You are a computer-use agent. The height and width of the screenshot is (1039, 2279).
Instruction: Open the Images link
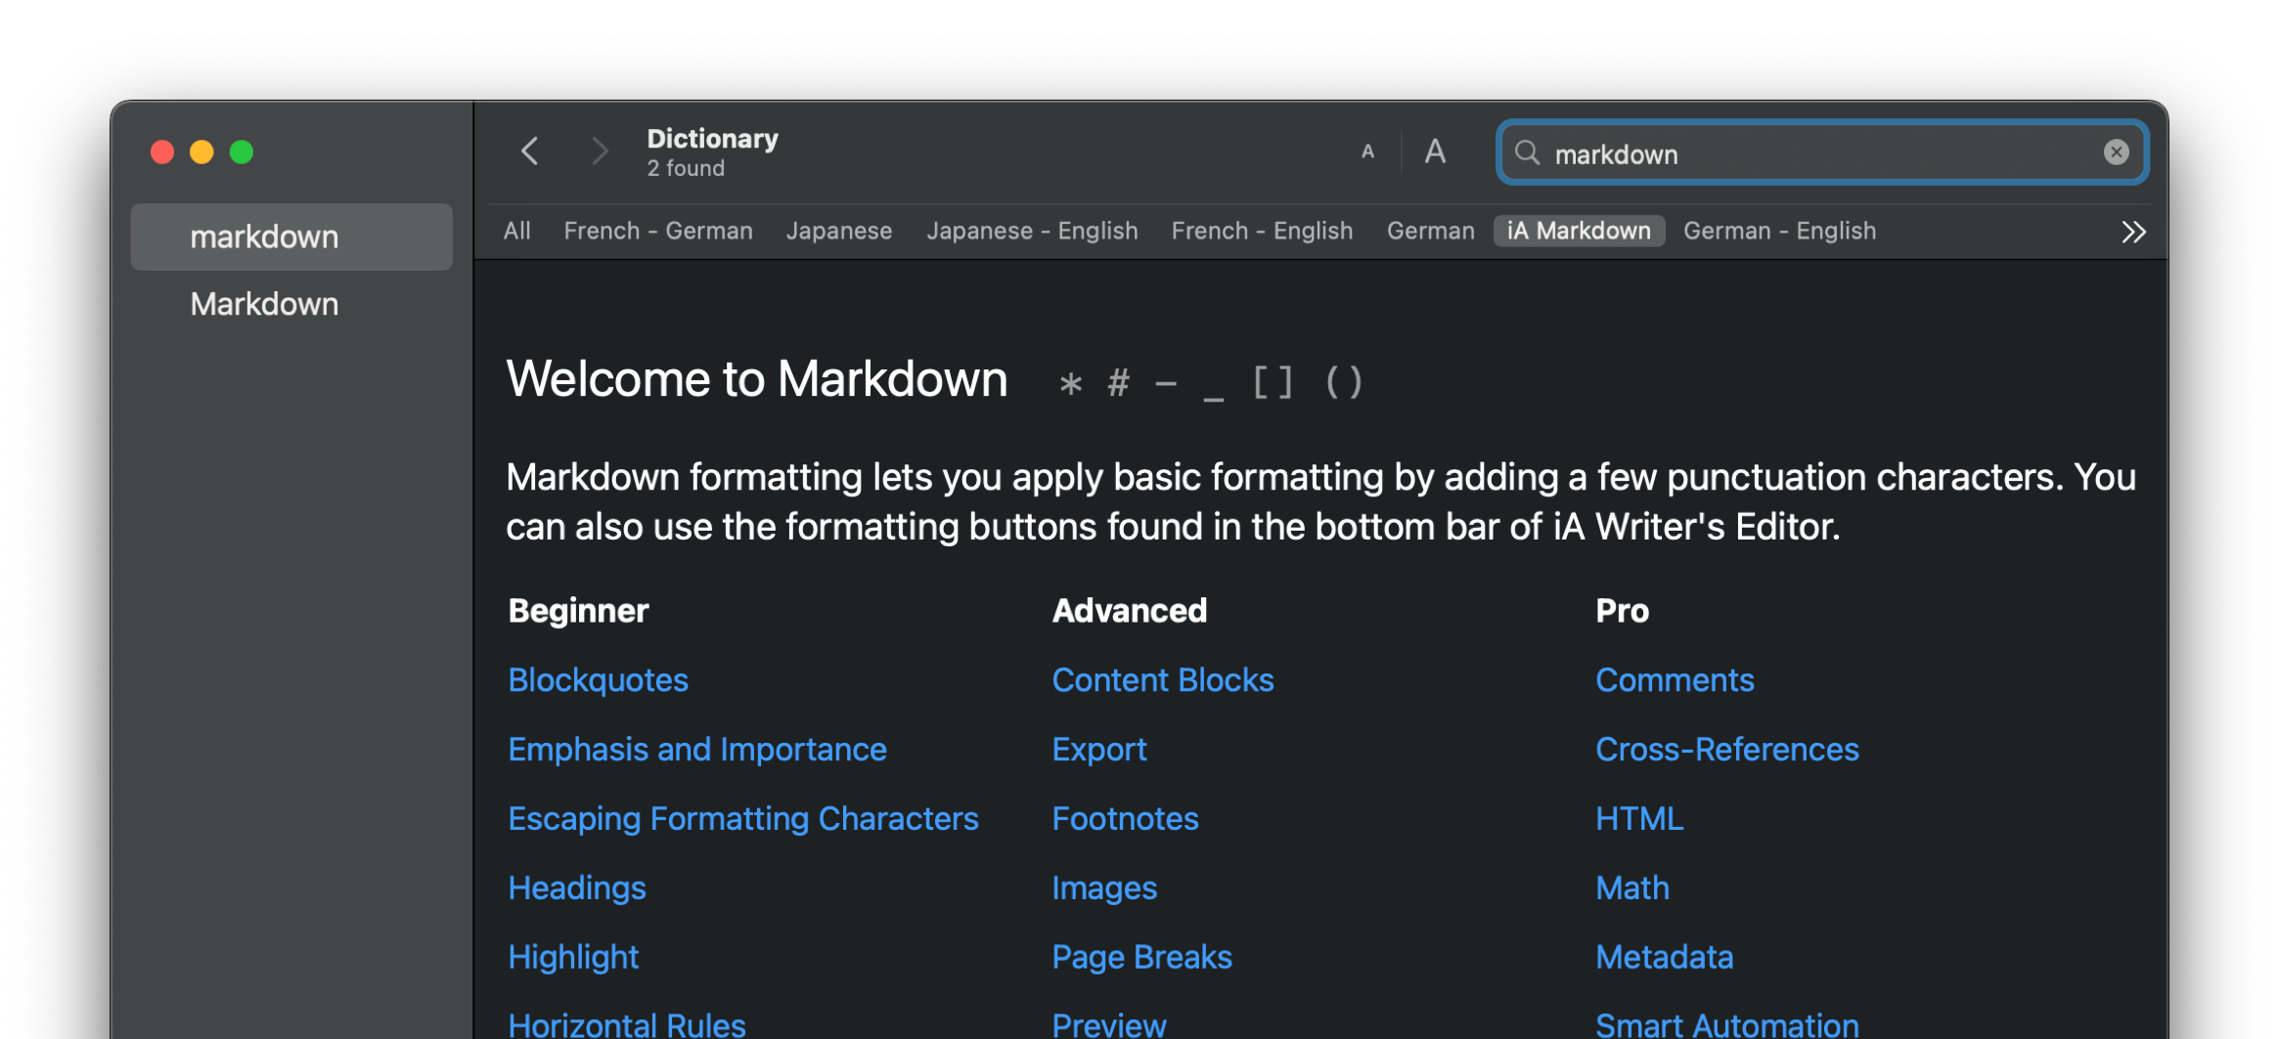tap(1104, 888)
